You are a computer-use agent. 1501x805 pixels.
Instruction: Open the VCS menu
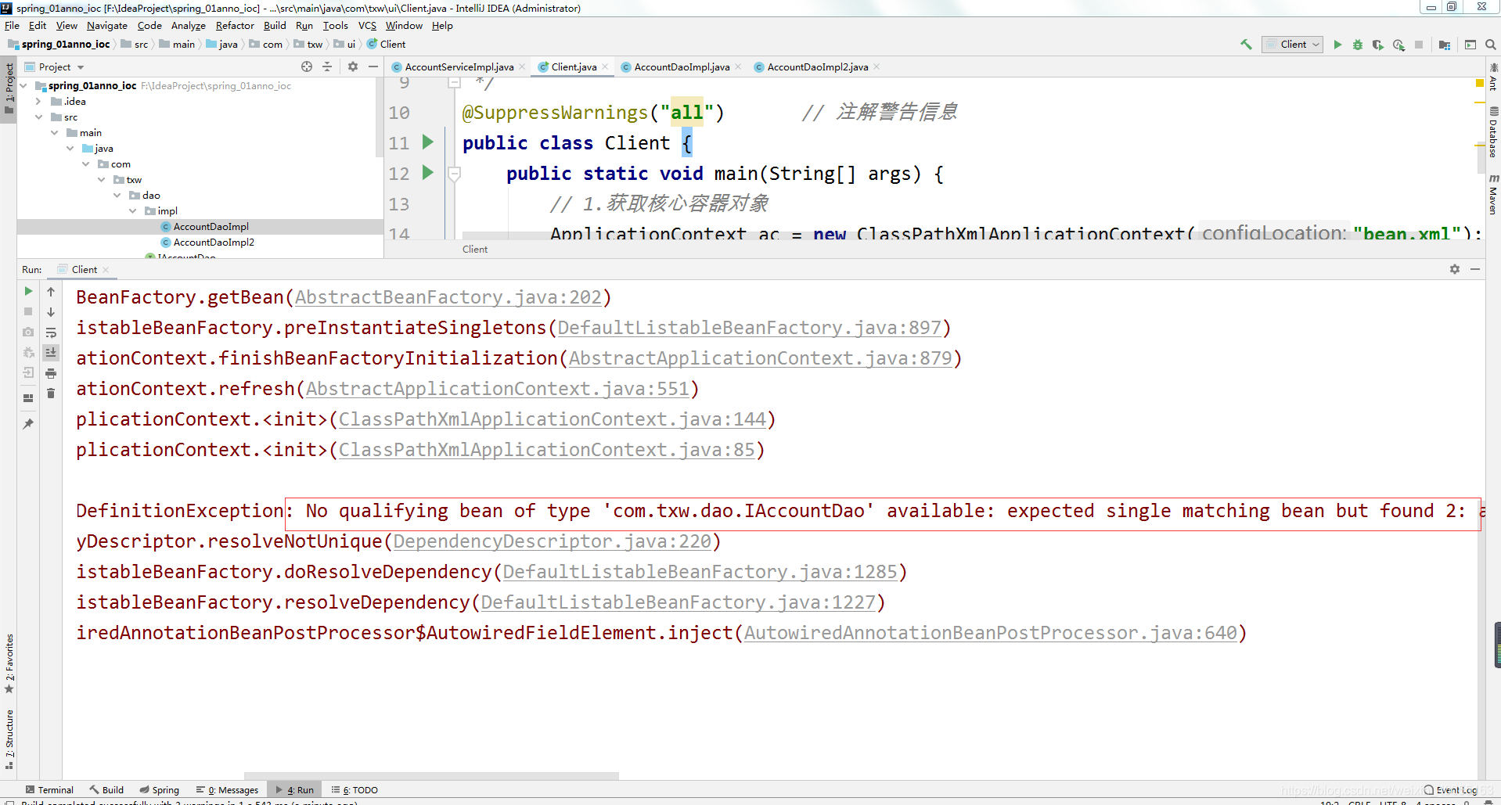pyautogui.click(x=367, y=25)
